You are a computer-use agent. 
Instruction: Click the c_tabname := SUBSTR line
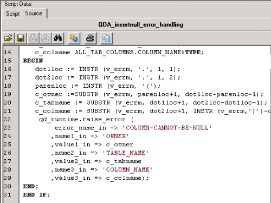coord(151,103)
